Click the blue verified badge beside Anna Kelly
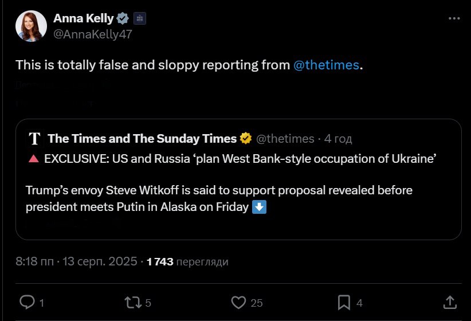 pos(123,18)
